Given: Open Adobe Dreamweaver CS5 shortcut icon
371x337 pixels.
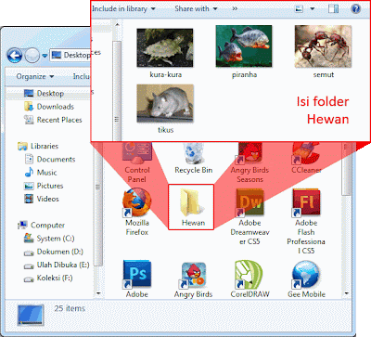Looking at the screenshot, I should [249, 202].
